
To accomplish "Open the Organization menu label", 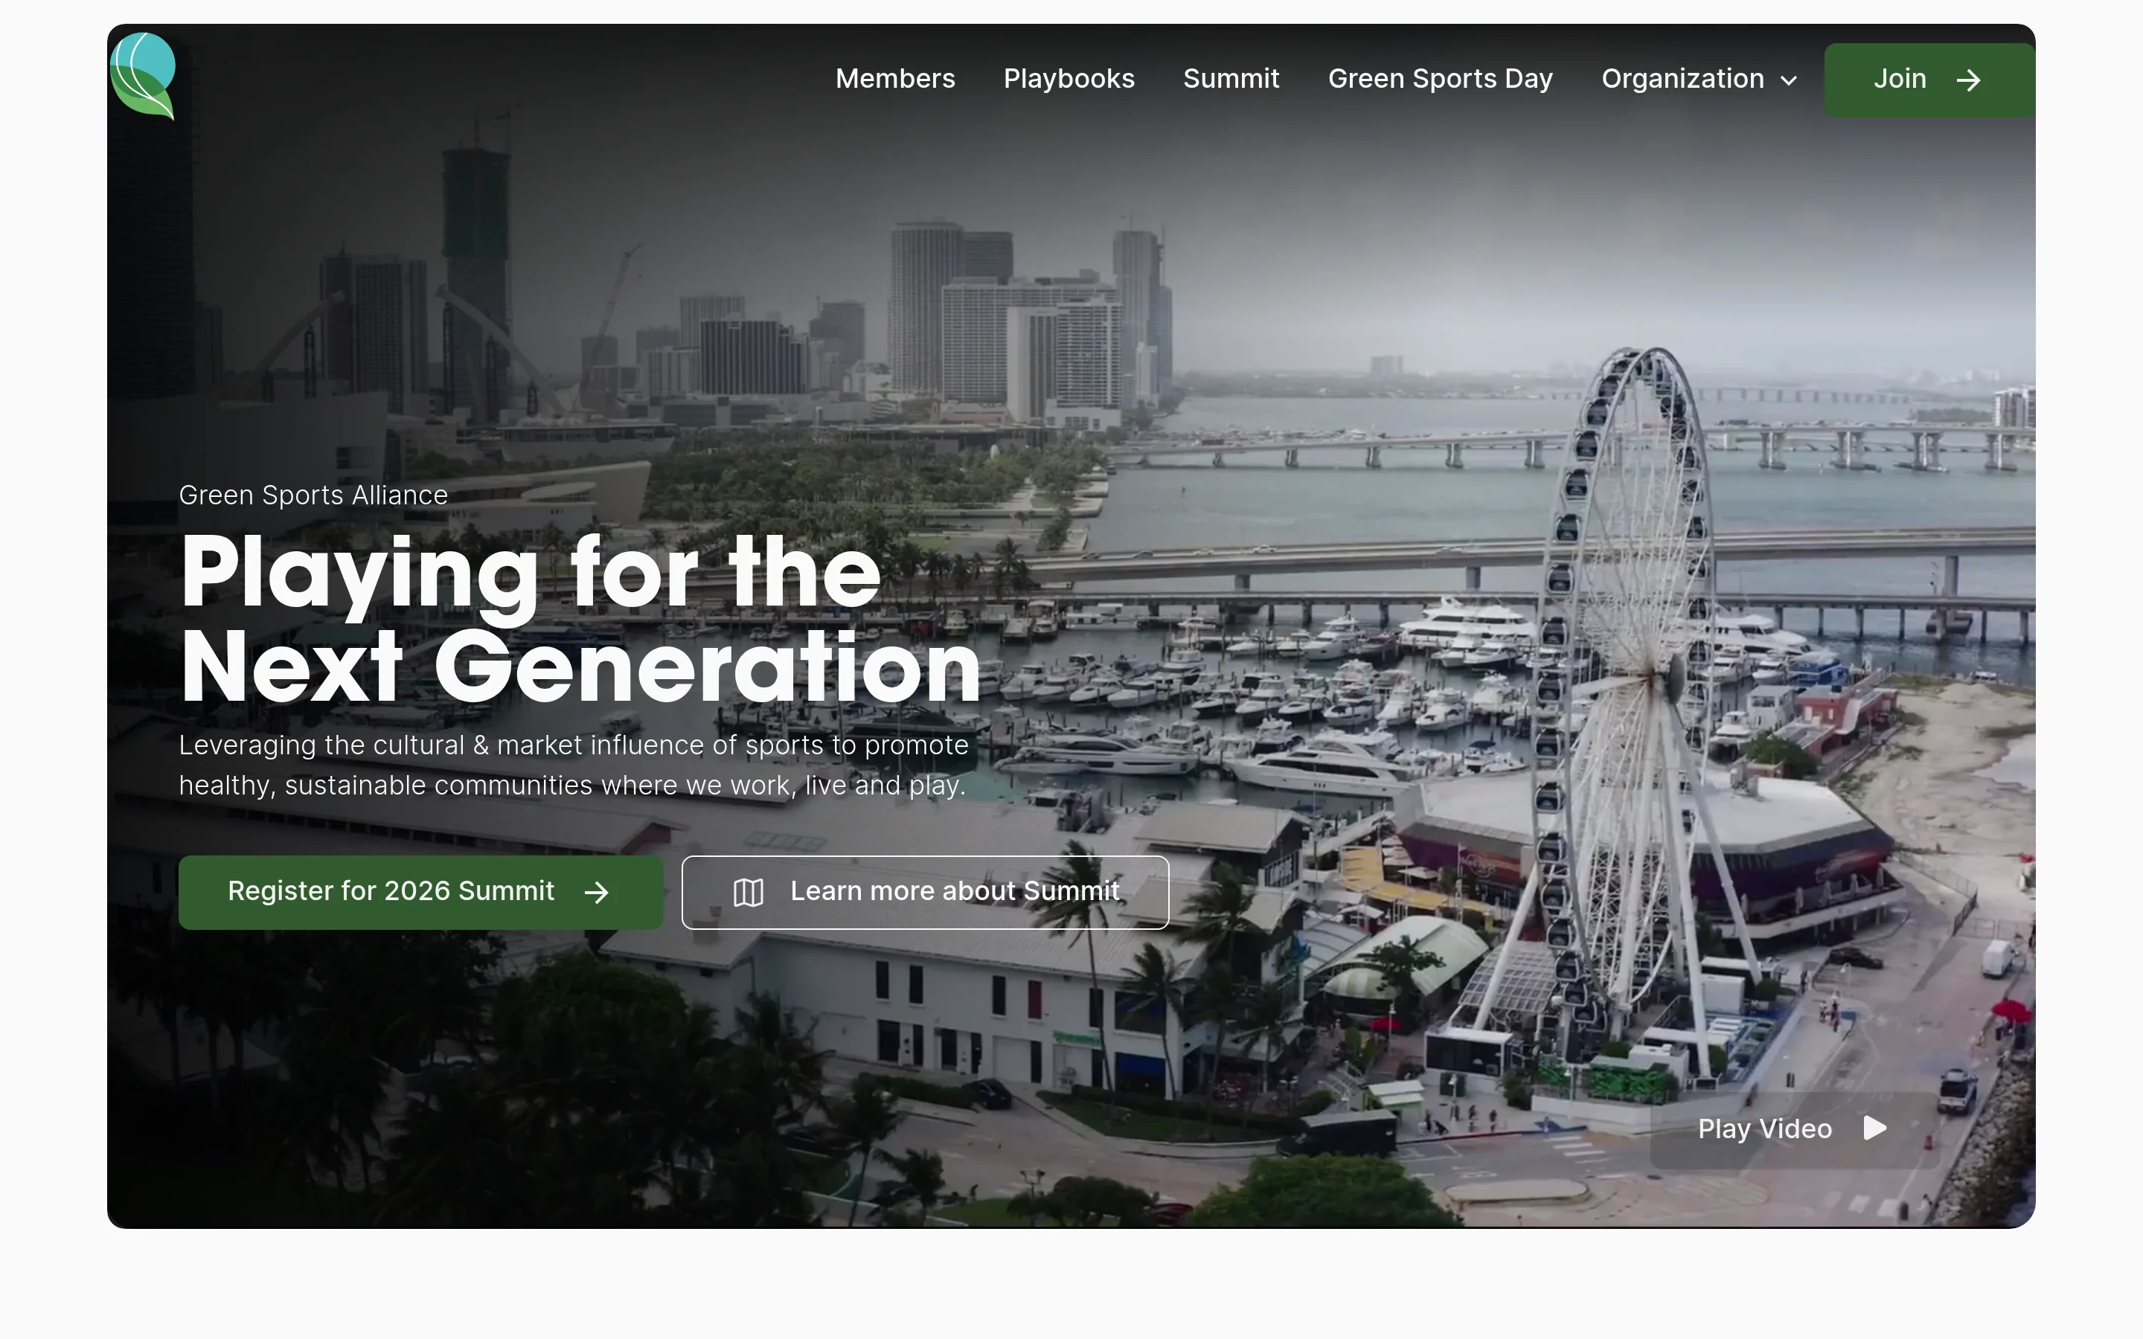I will (1682, 79).
